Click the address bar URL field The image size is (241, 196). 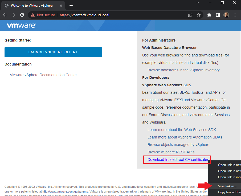click(x=120, y=15)
